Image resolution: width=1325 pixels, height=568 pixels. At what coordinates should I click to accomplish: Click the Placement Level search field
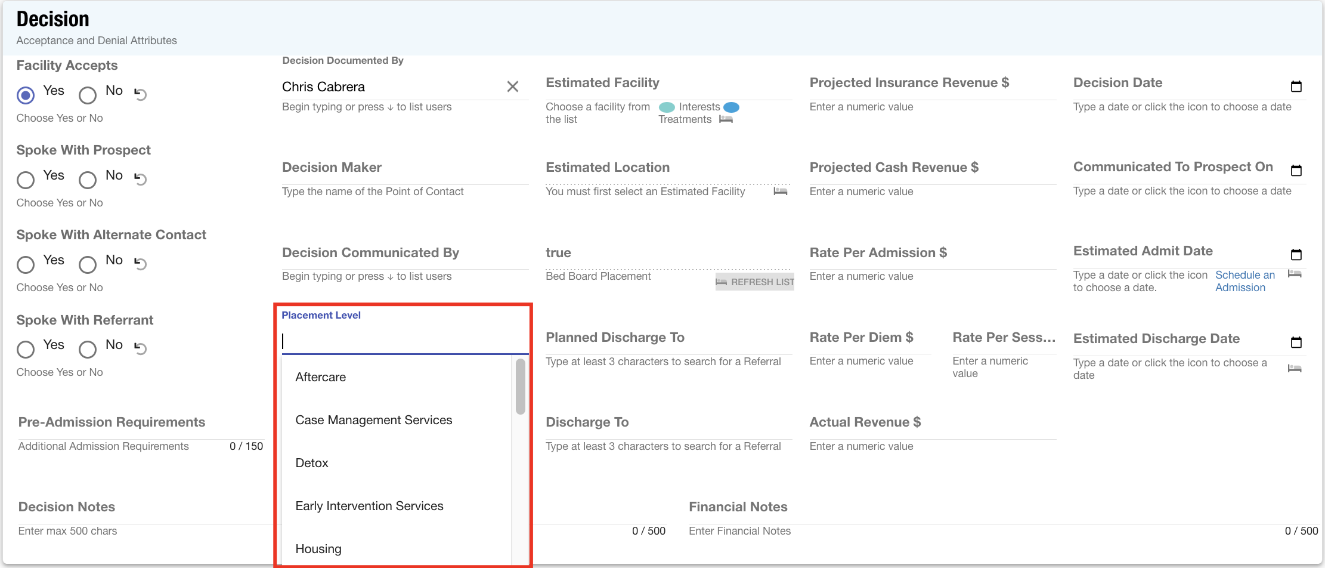pos(404,341)
